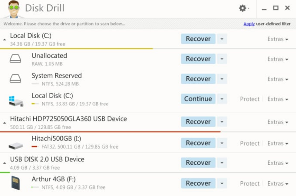
Task: Click the Apply user-defined filter link
Action: click(249, 24)
